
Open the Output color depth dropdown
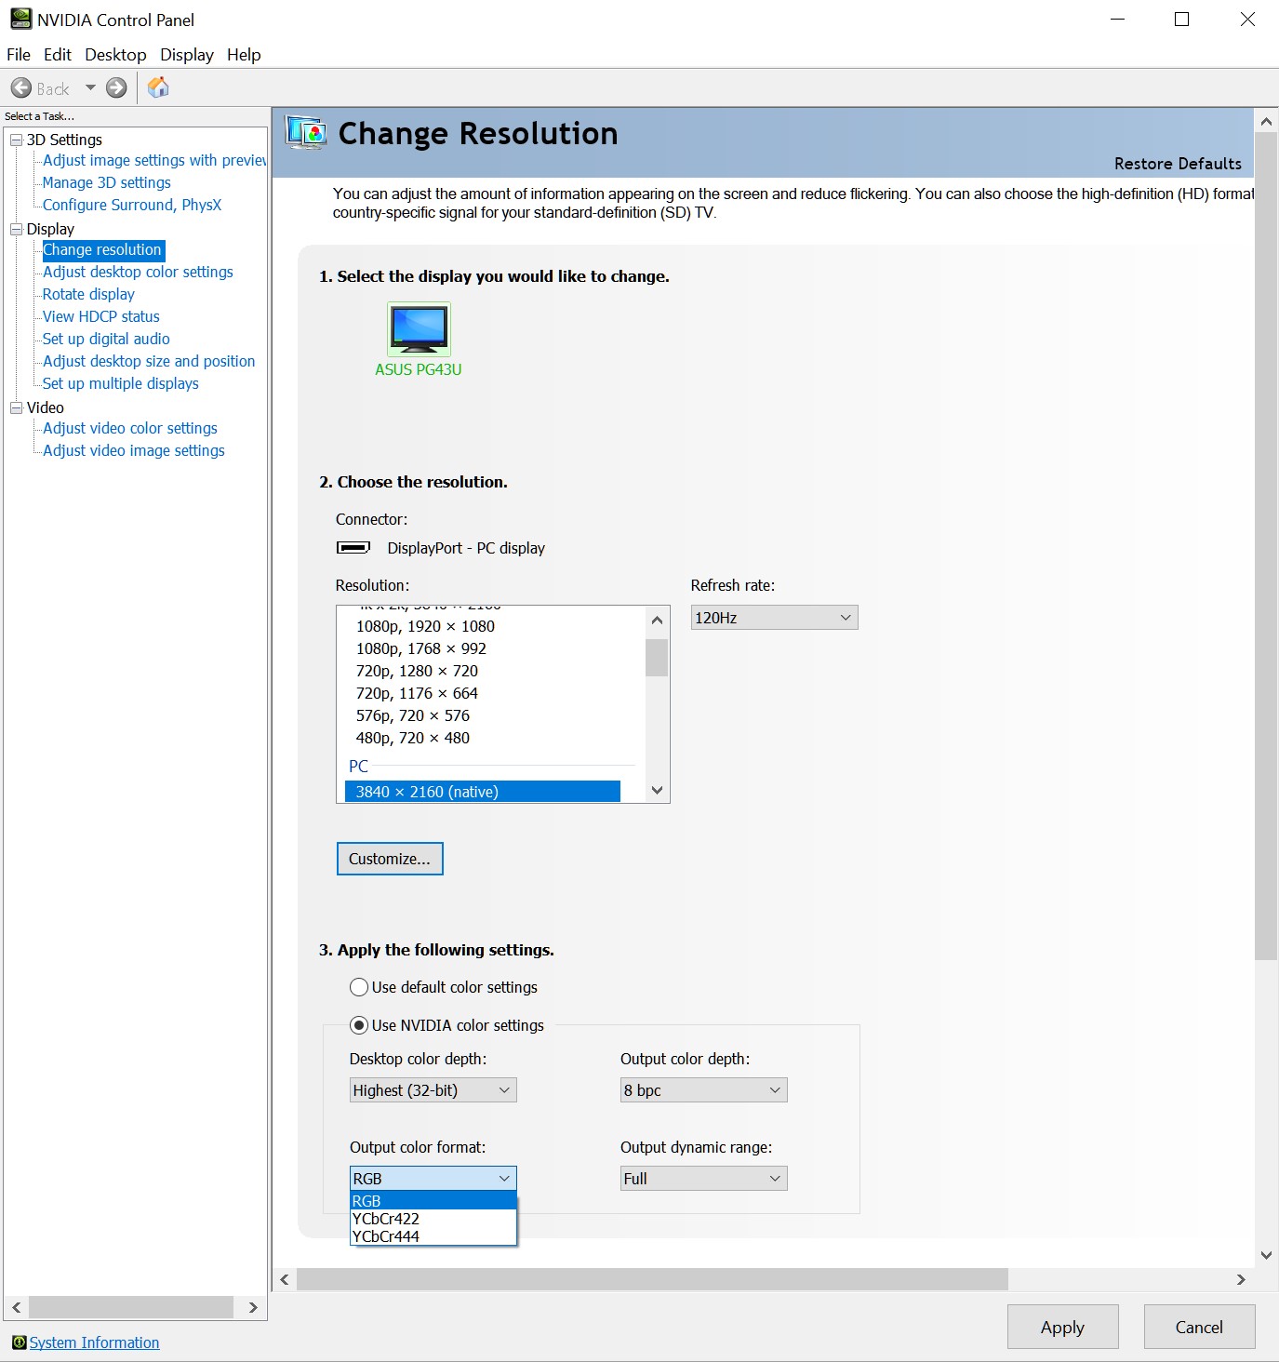[x=703, y=1090]
